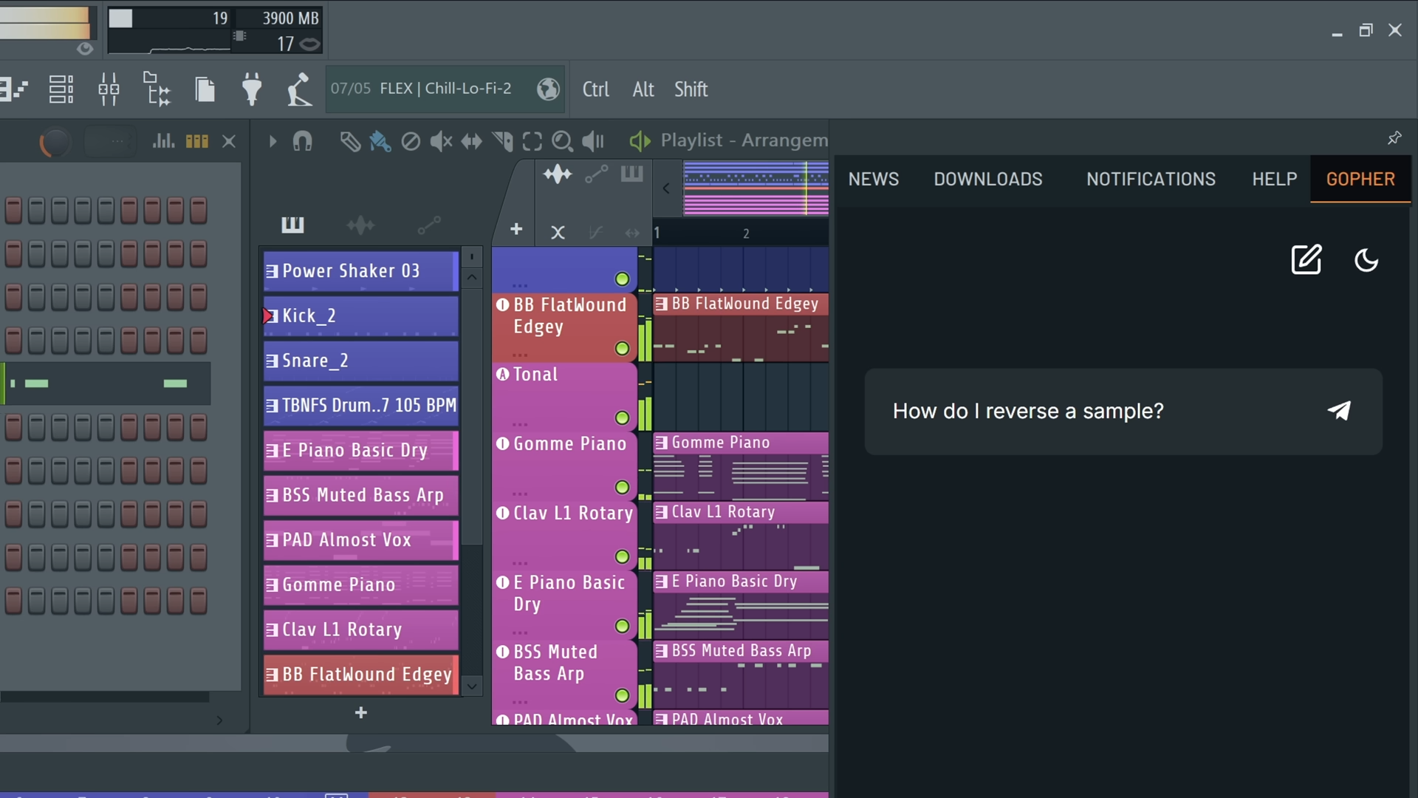This screenshot has width=1418, height=798.
Task: Select the Slice tool icon
Action: click(502, 141)
